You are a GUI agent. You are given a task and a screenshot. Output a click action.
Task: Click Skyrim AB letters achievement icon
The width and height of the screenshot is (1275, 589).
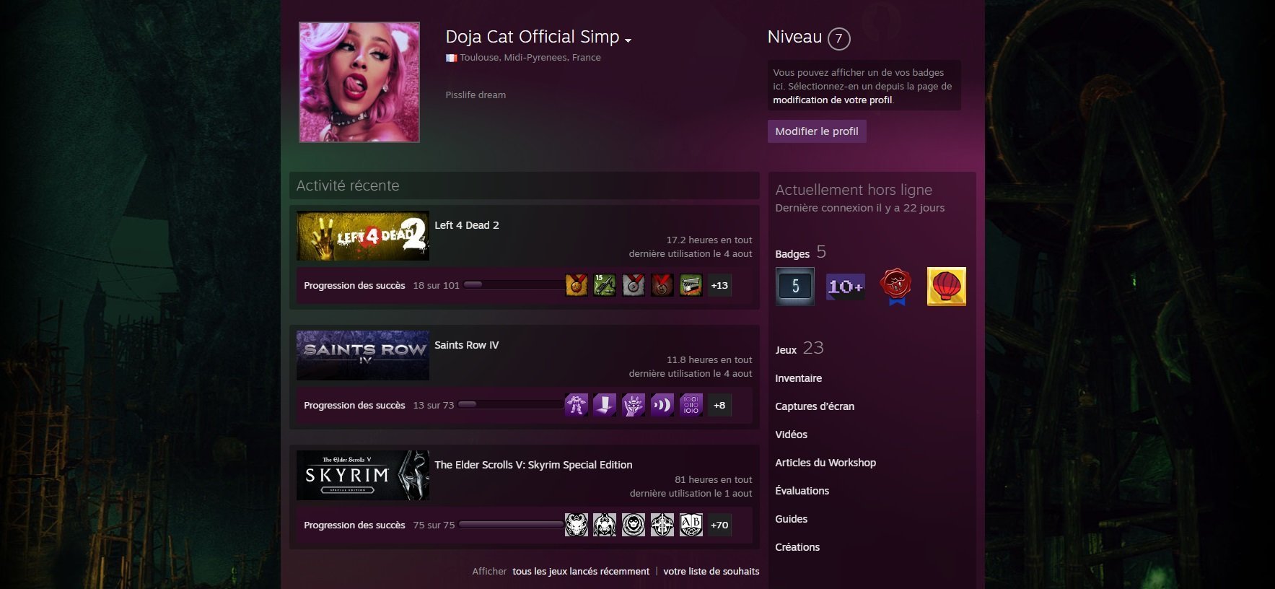click(691, 525)
